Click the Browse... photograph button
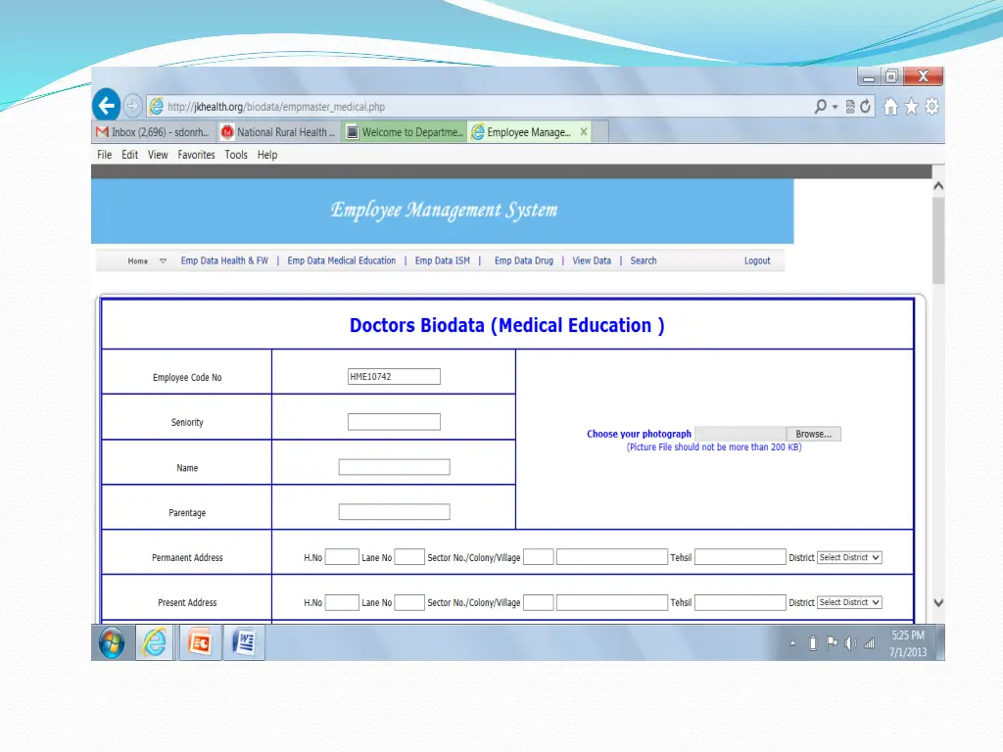The width and height of the screenshot is (1003, 752). 813,434
